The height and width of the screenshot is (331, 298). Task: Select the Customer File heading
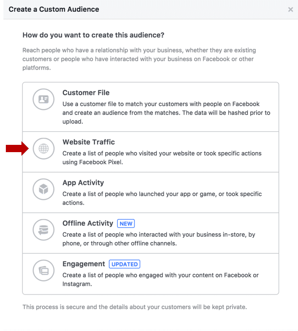click(x=86, y=93)
